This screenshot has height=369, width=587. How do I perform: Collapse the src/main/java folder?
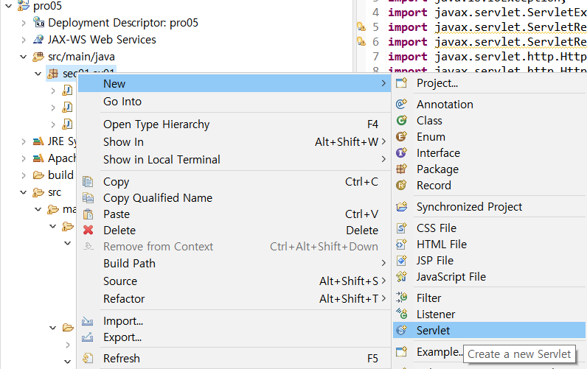(x=23, y=57)
